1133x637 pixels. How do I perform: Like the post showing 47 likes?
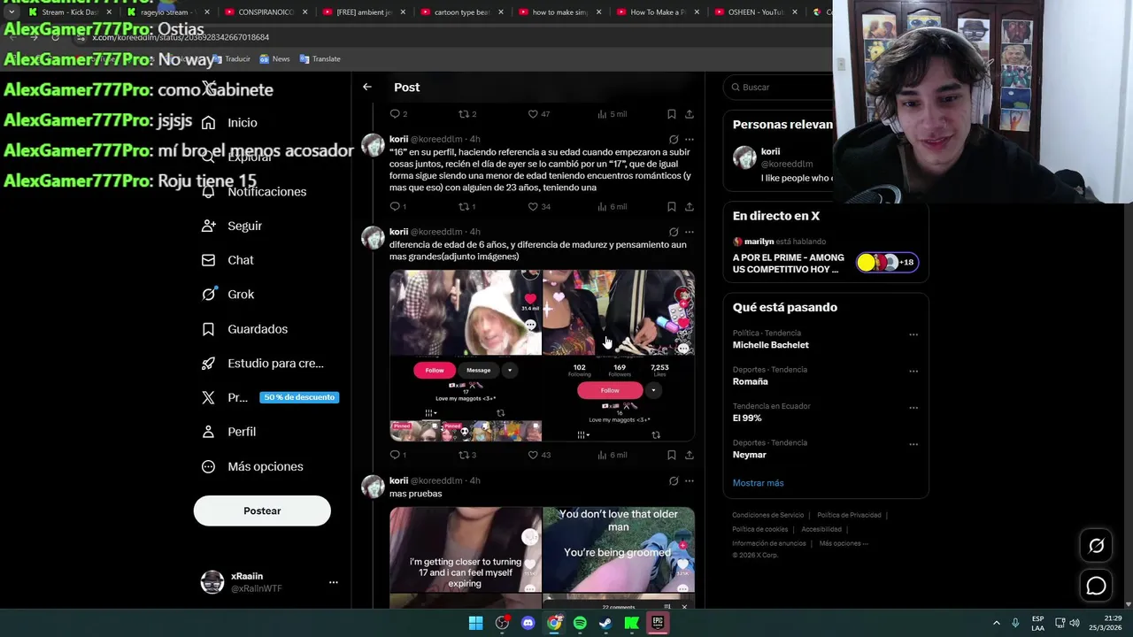533,114
